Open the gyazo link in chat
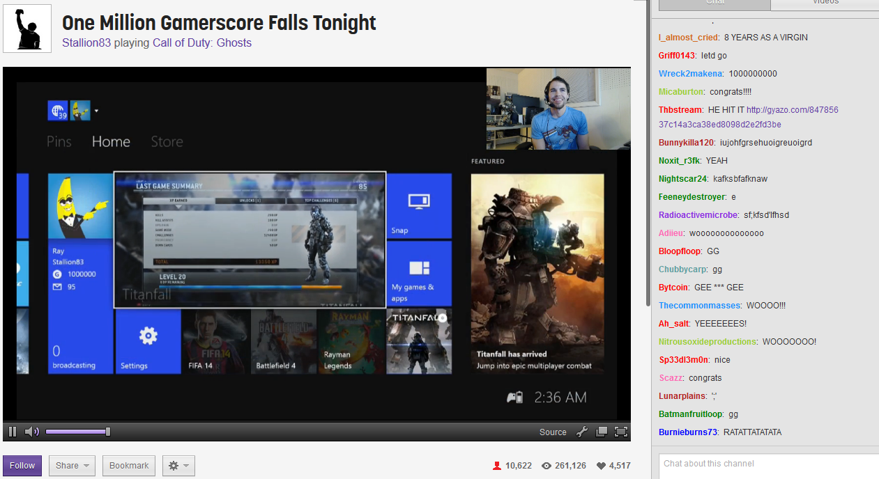 tap(749, 117)
